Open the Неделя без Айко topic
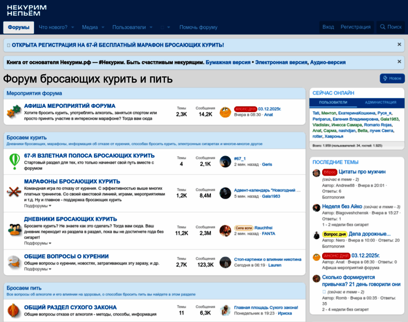Screen dimensions: 408x322 pos(342,207)
